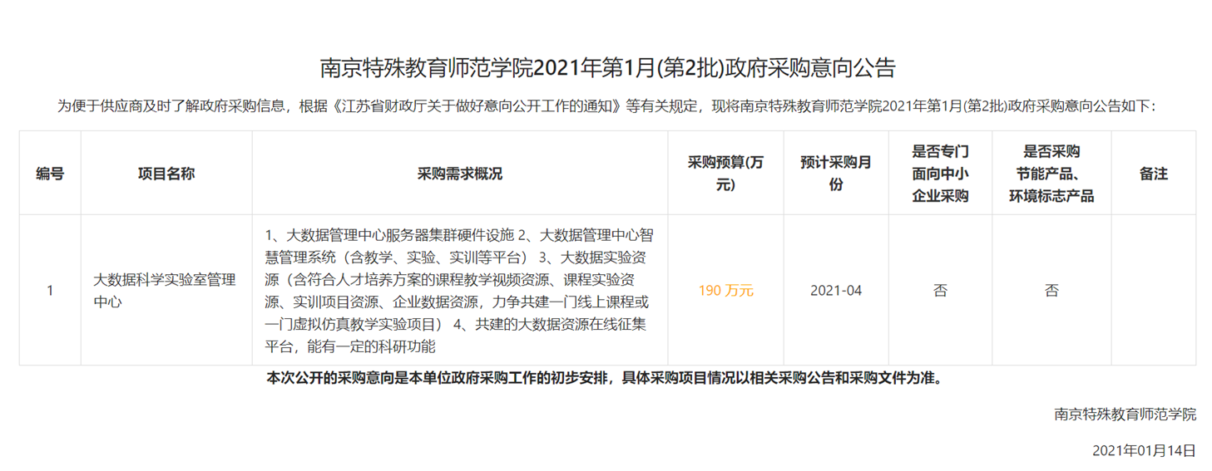Click the 2021-04 purchase month cell
The width and height of the screenshot is (1212, 471).
(836, 291)
